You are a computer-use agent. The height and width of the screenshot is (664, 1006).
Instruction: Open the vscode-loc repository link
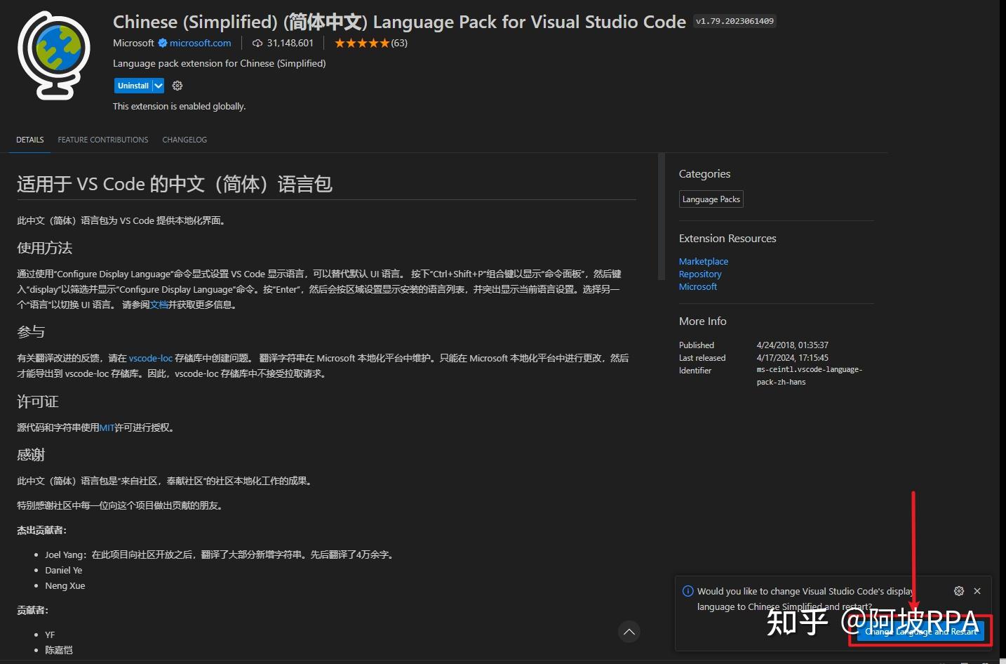click(x=151, y=358)
